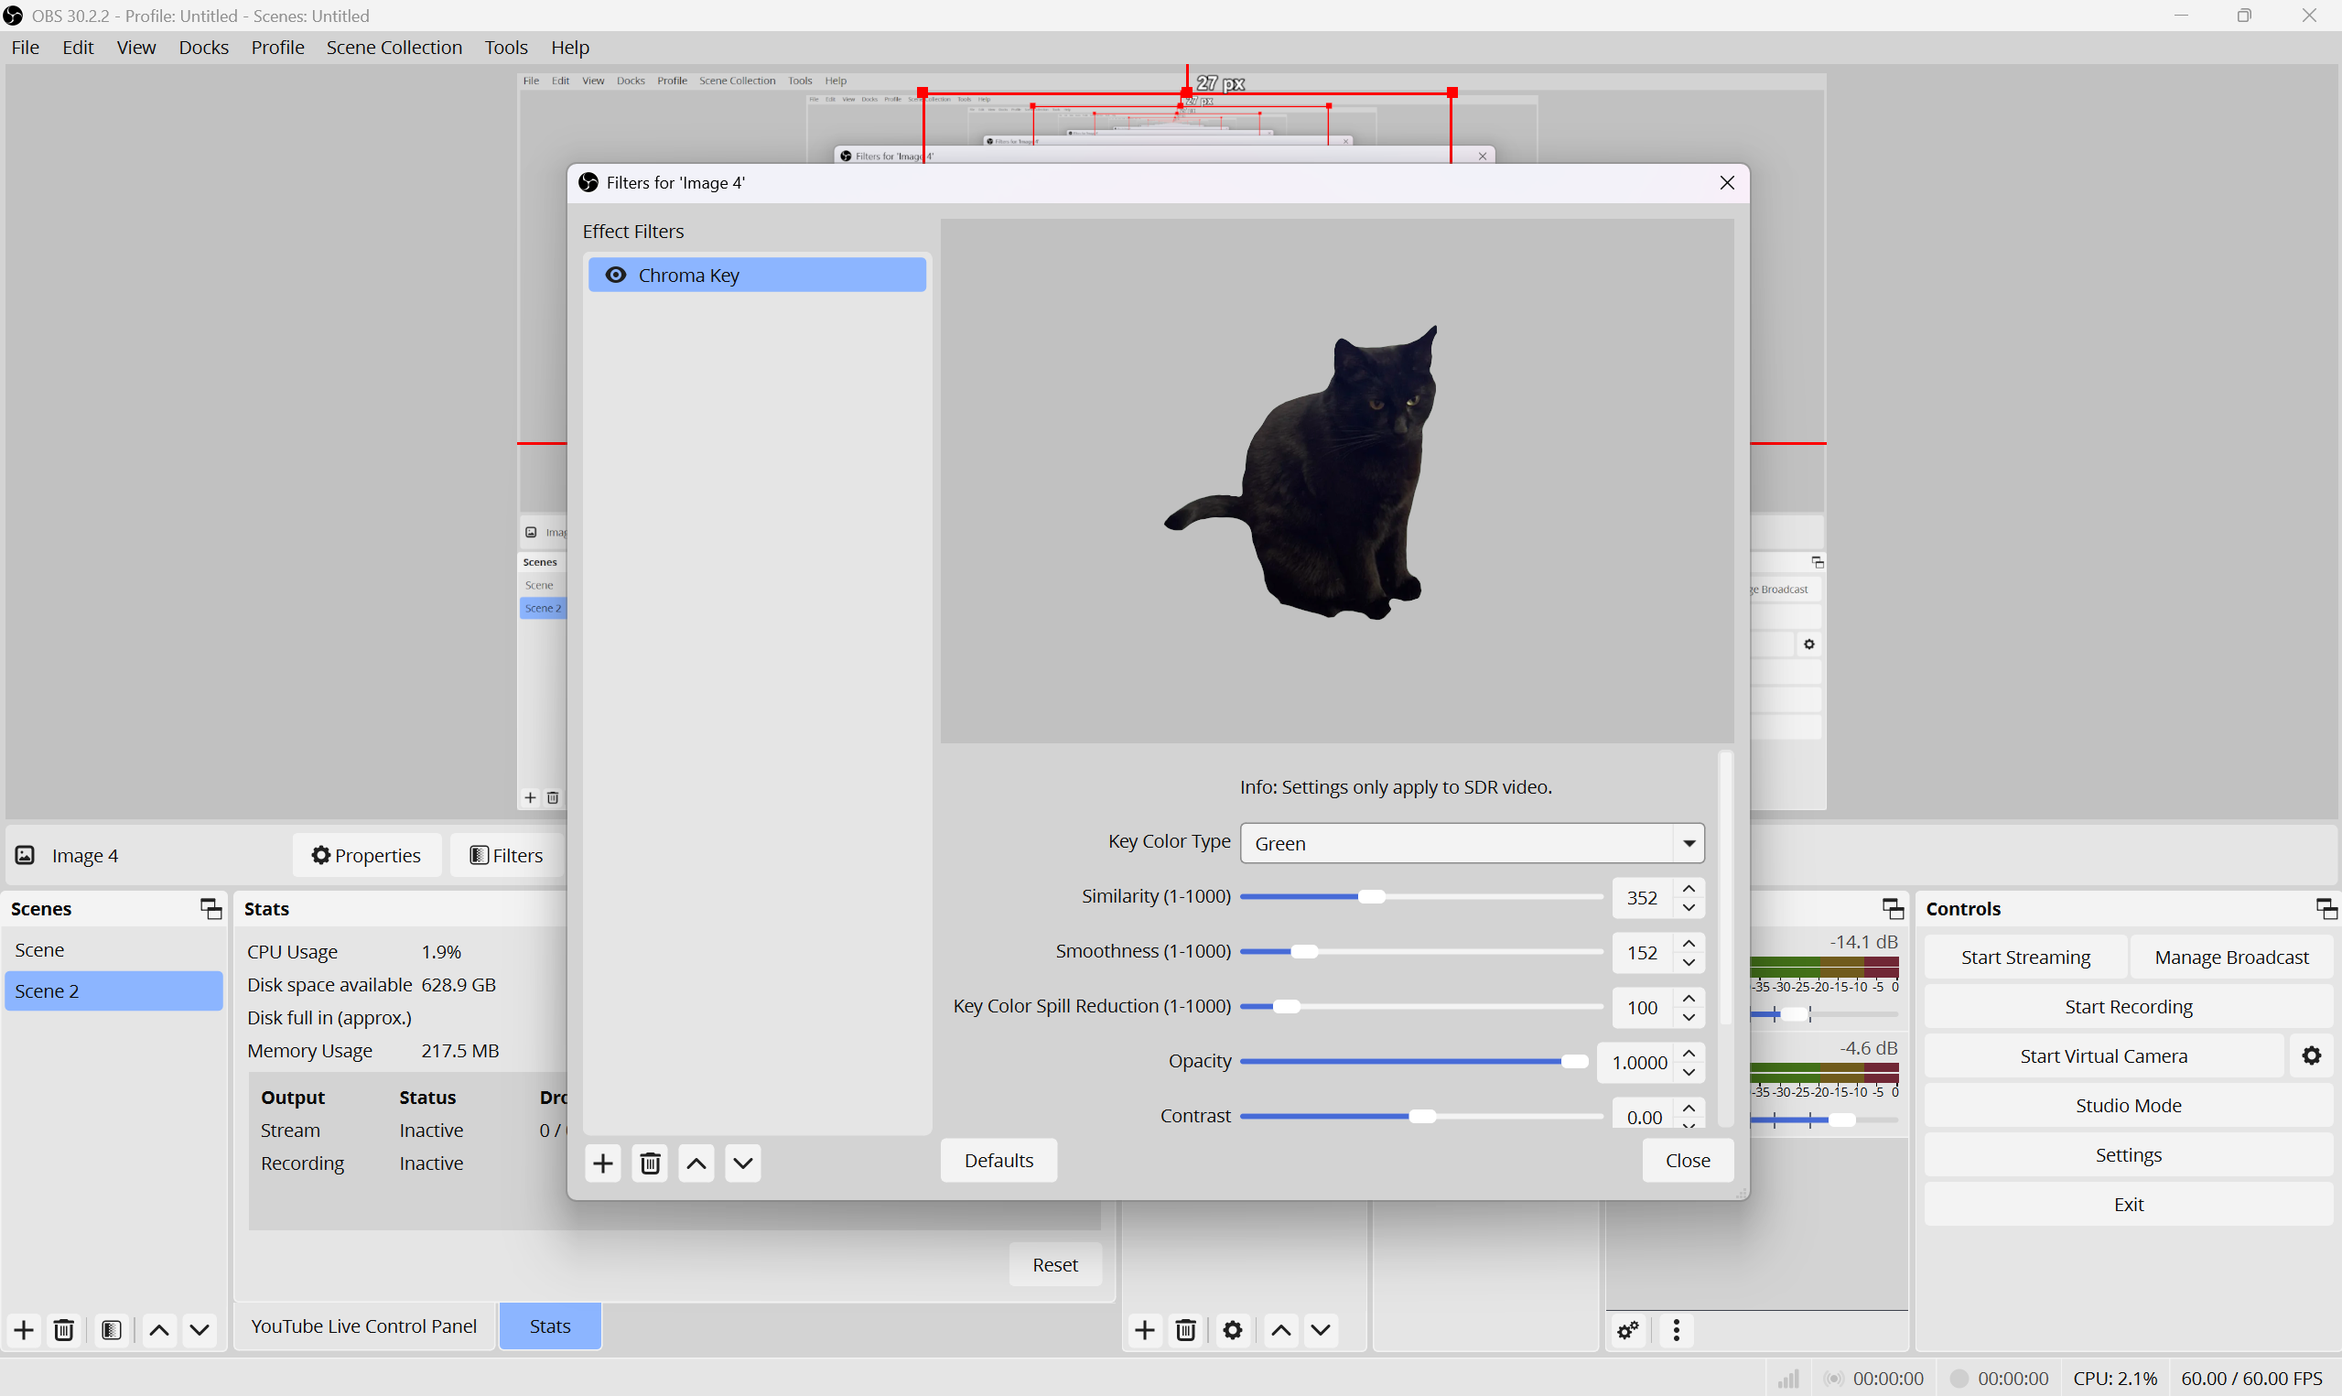The height and width of the screenshot is (1396, 2342).
Task: Remove selected scene with the trash icon
Action: (64, 1330)
